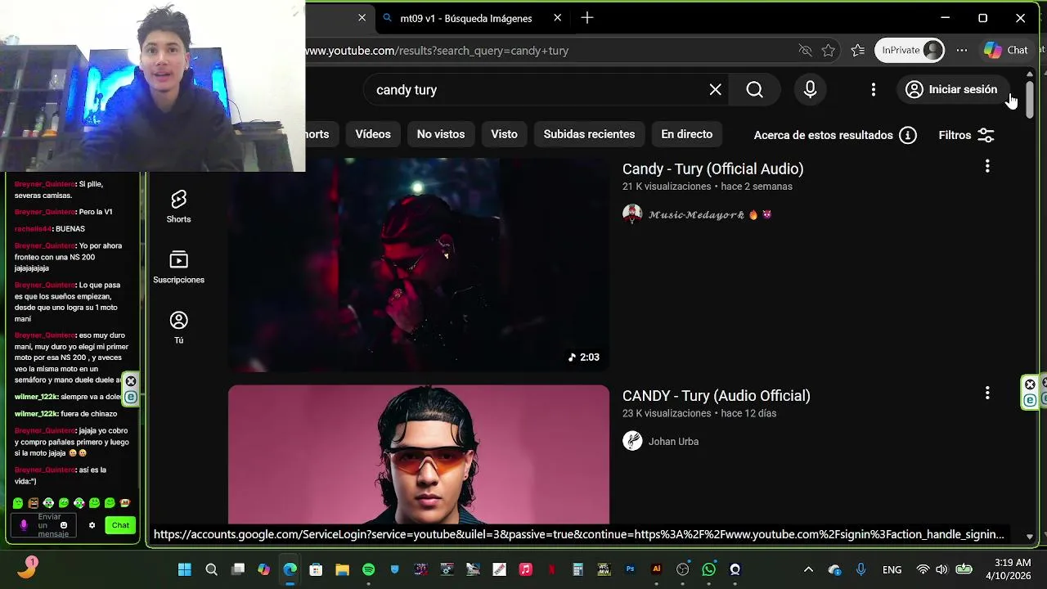The image size is (1047, 589).
Task: Open Microsoft Store from the taskbar
Action: tap(316, 569)
